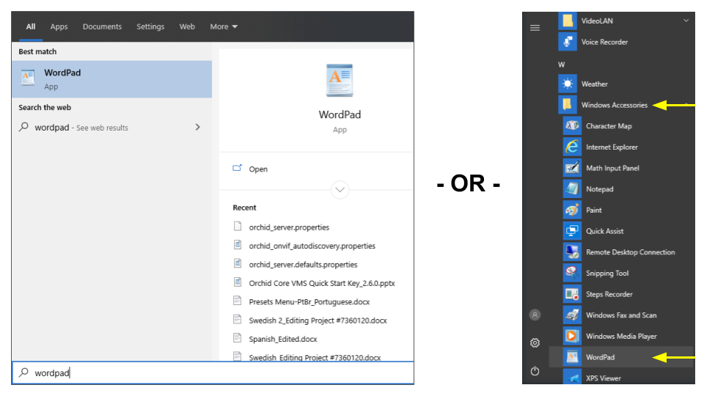Click 'wordpad - See web results'
Screen dimensions: 704x396
pyautogui.click(x=111, y=128)
